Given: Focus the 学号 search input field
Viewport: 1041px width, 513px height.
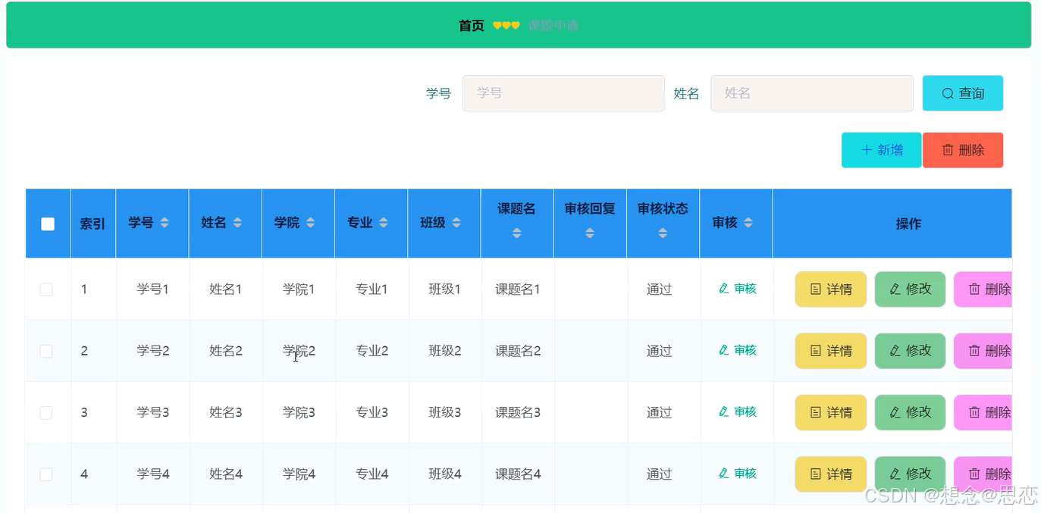Looking at the screenshot, I should click(563, 93).
